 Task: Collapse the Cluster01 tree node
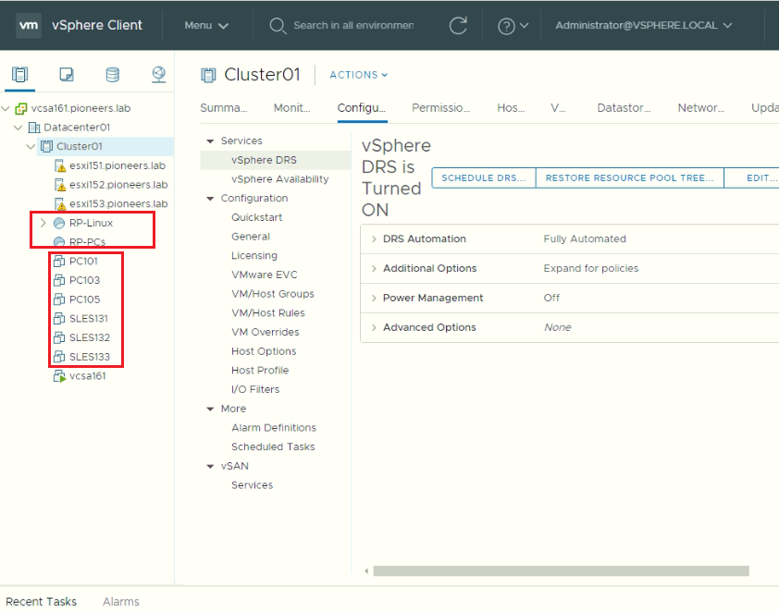pos(31,146)
